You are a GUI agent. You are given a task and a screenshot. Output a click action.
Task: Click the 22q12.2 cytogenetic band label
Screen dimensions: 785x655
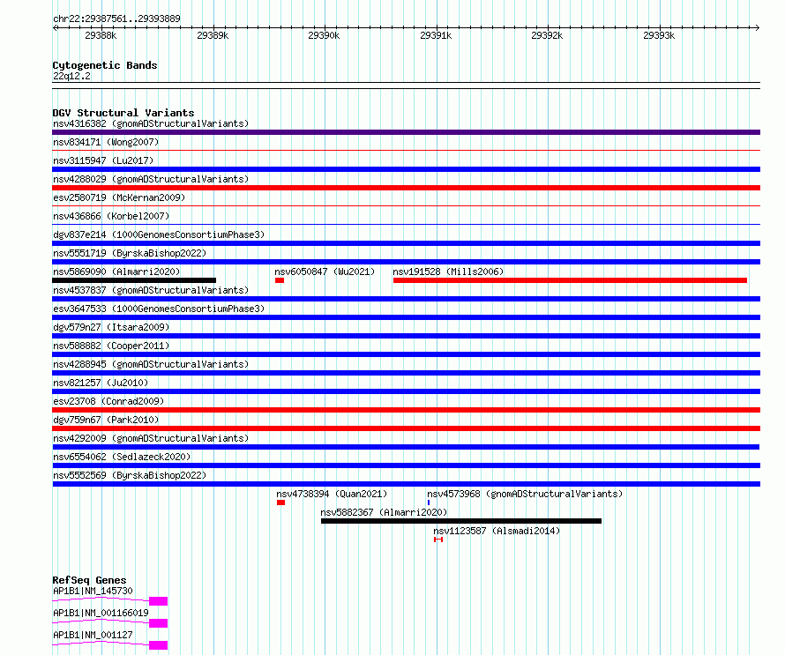71,76
